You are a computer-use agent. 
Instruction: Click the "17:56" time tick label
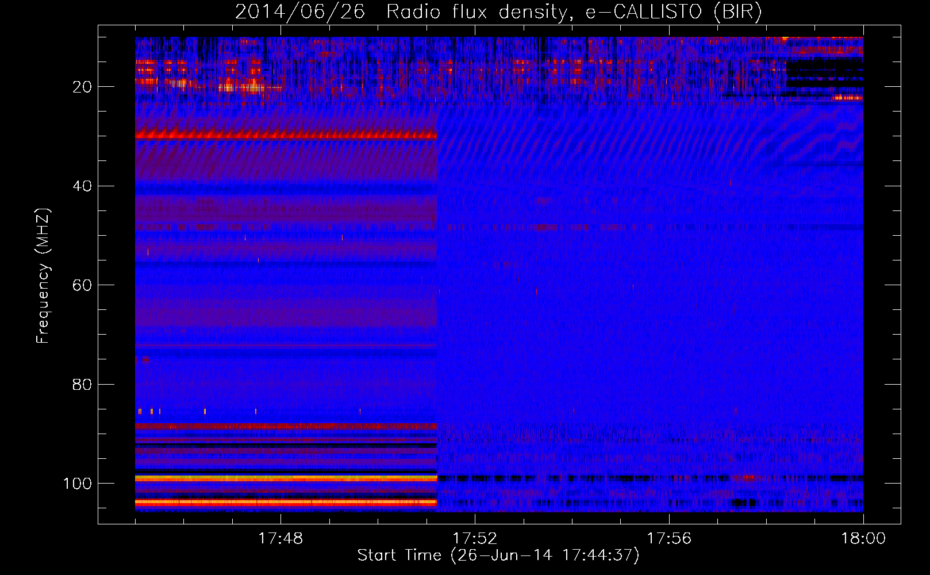point(669,539)
